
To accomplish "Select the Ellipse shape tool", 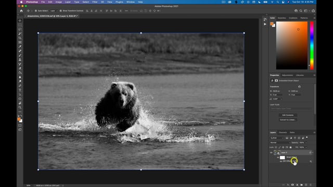I will pos(20,99).
